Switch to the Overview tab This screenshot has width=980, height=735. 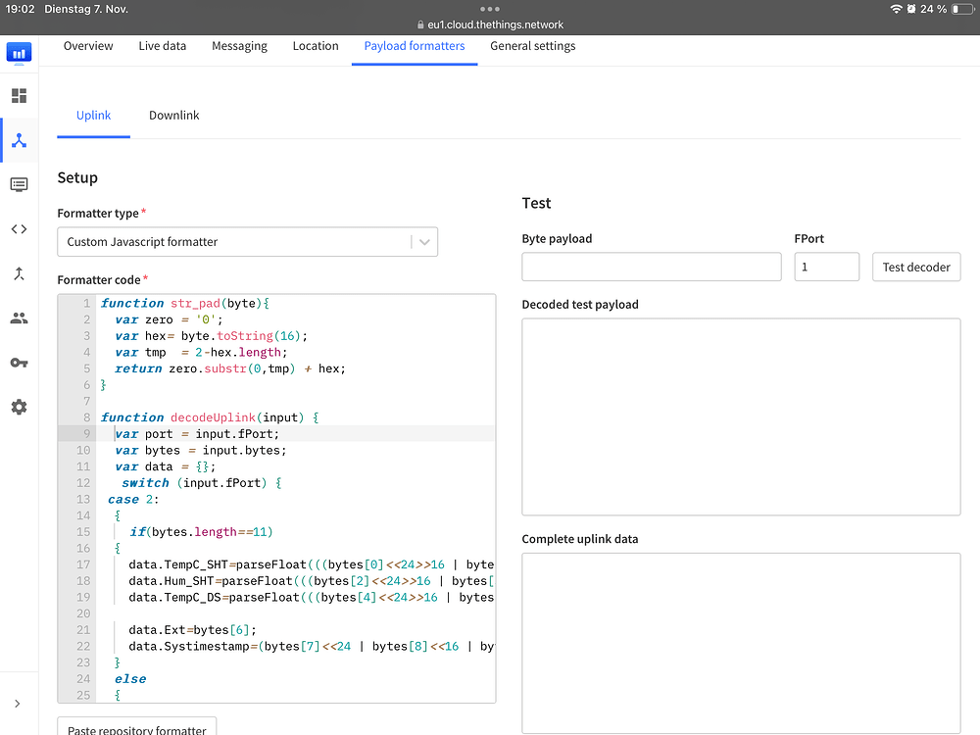tap(88, 46)
